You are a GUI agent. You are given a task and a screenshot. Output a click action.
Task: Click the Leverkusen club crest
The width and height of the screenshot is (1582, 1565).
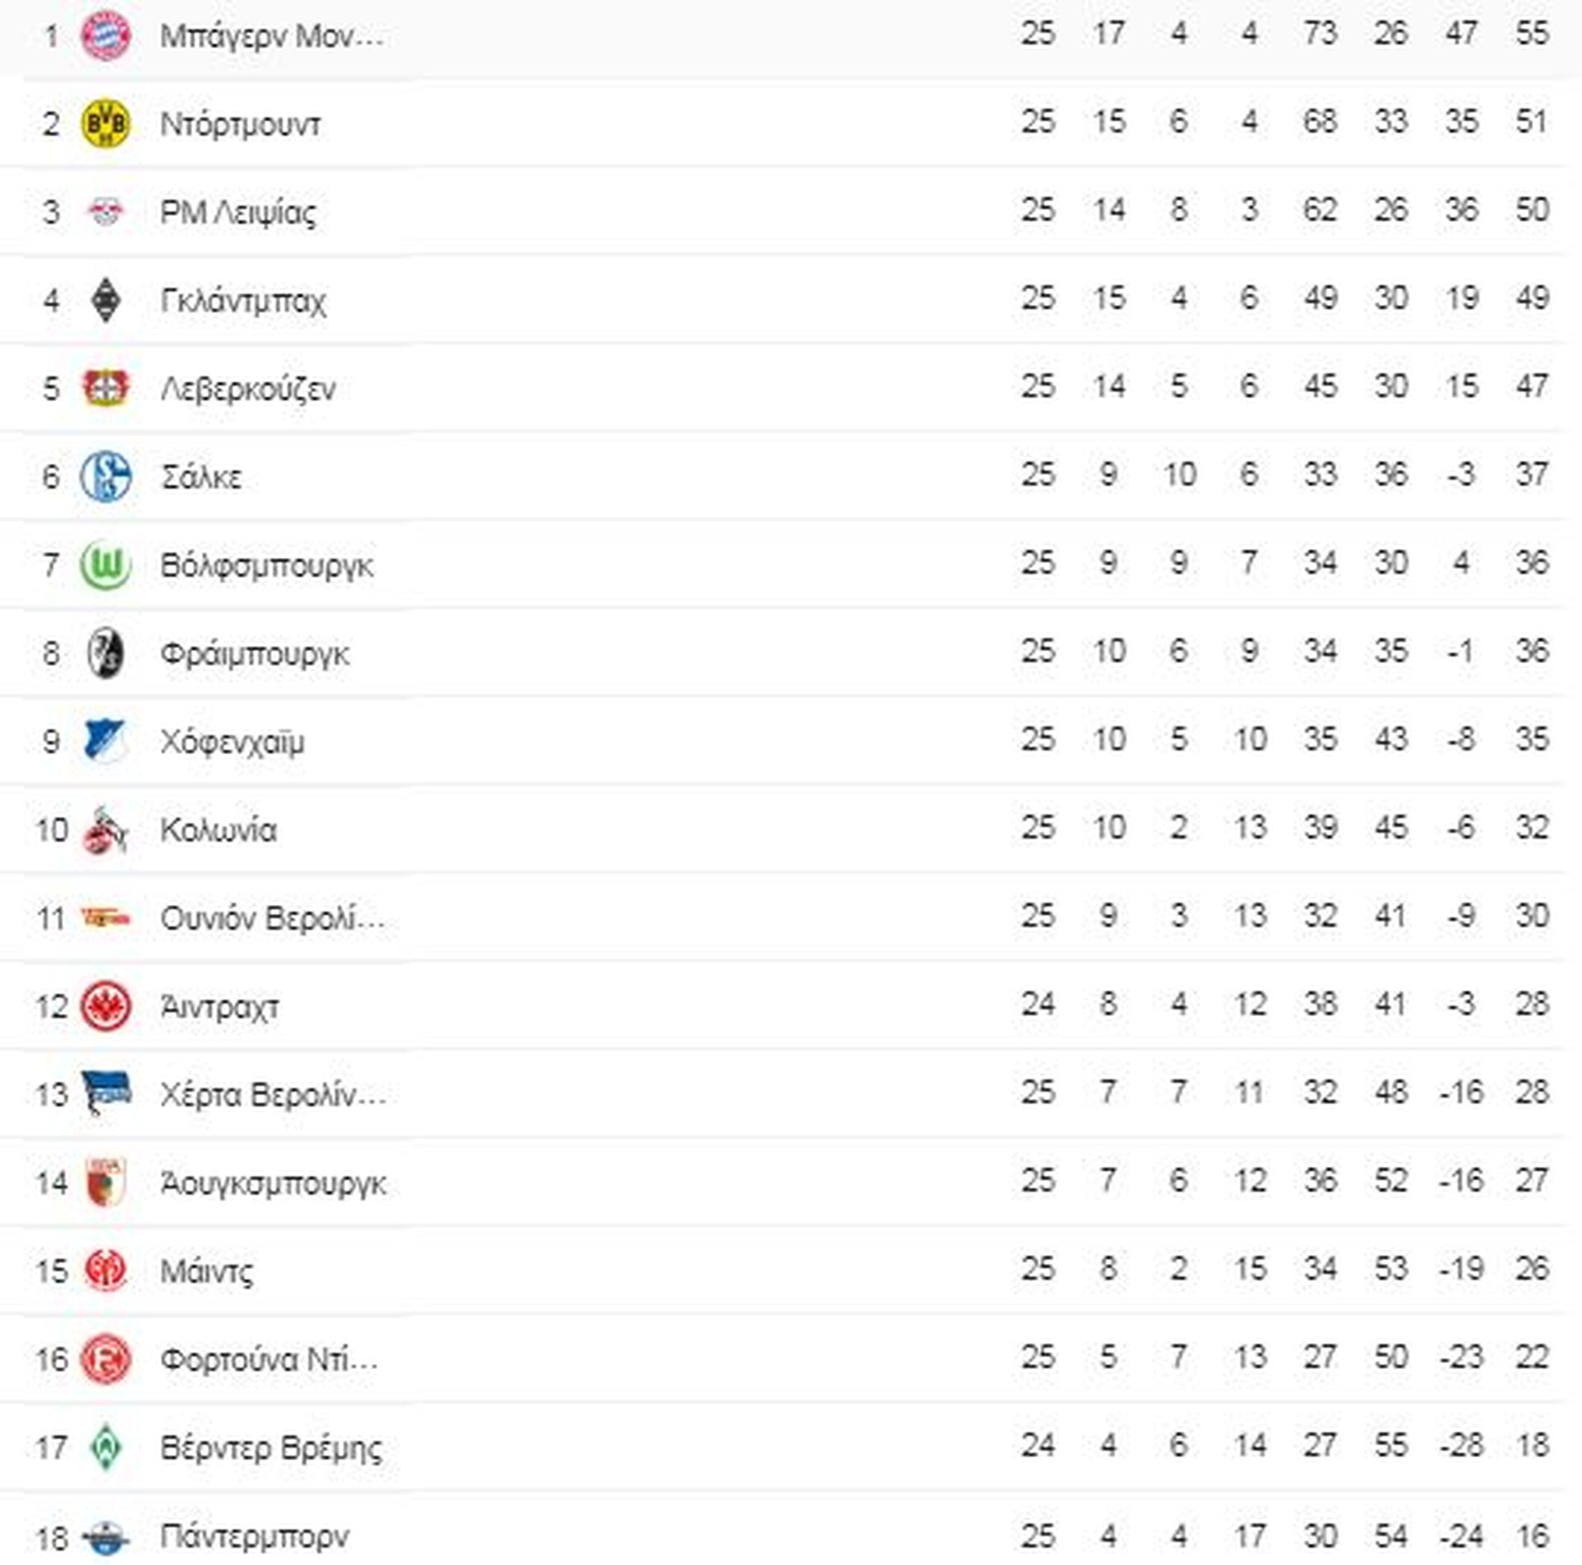pyautogui.click(x=105, y=388)
